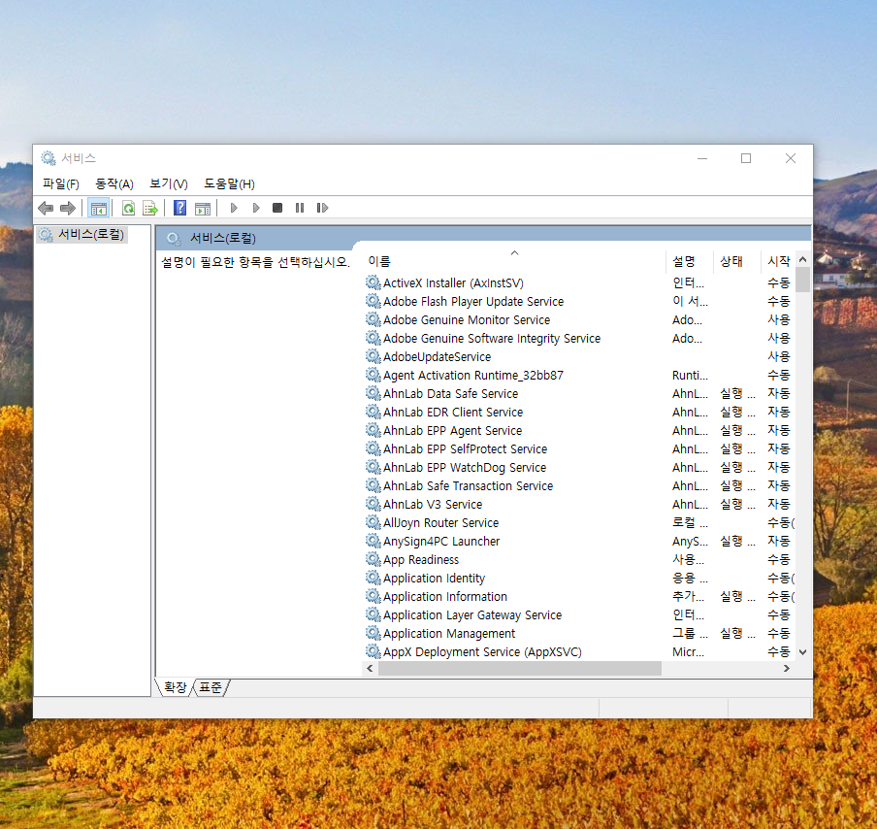This screenshot has height=829, width=877.
Task: Select Application Information row
Action: click(x=579, y=596)
